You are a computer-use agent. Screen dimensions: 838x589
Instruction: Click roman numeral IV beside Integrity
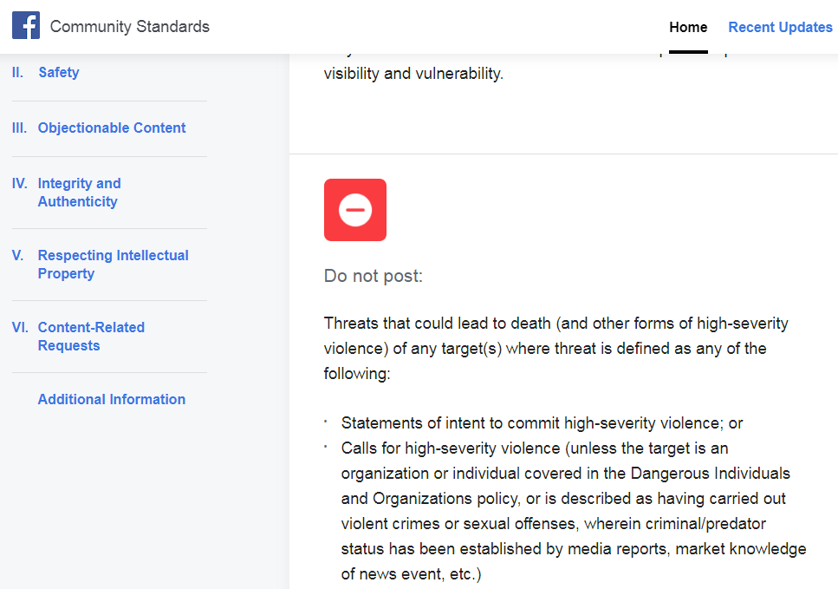point(20,184)
